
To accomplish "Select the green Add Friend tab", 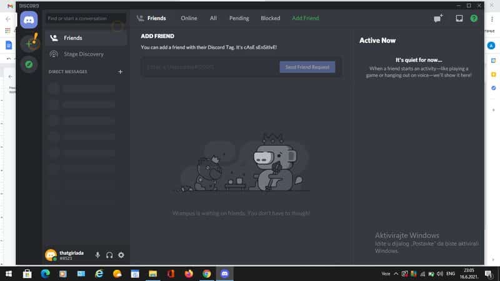I will click(306, 18).
